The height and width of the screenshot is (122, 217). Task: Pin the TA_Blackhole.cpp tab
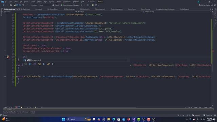click(17, 9)
